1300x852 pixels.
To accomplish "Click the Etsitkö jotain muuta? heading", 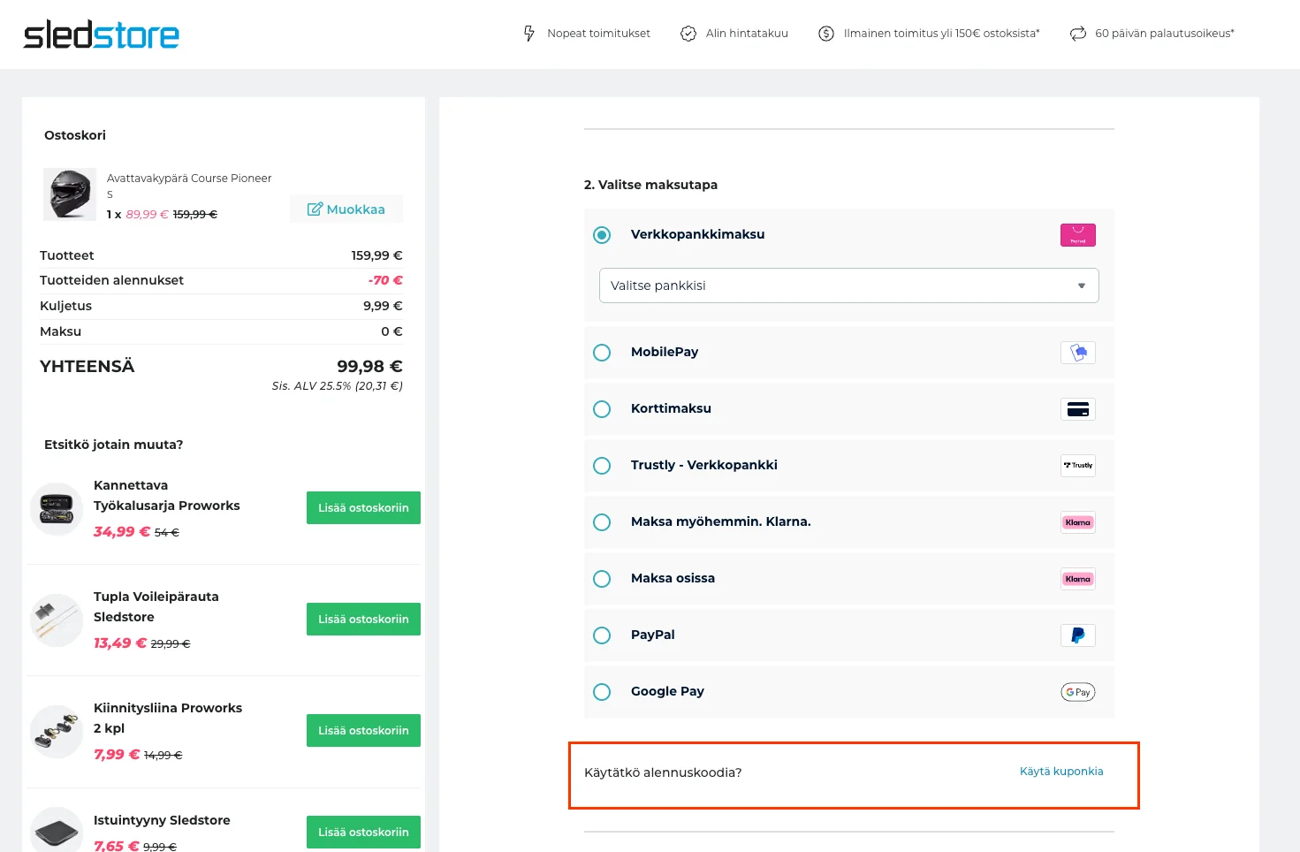I will (114, 445).
